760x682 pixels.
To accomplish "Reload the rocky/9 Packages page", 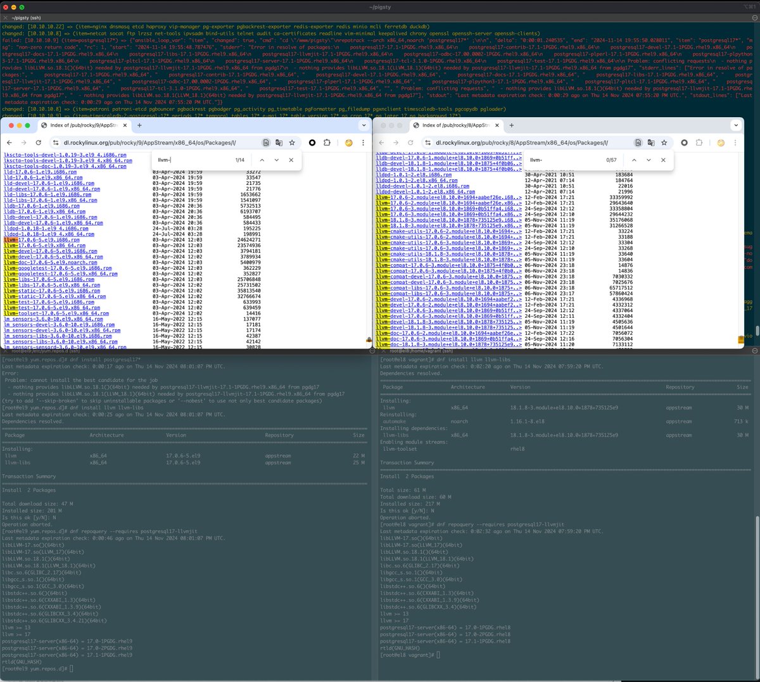I will pyautogui.click(x=39, y=142).
